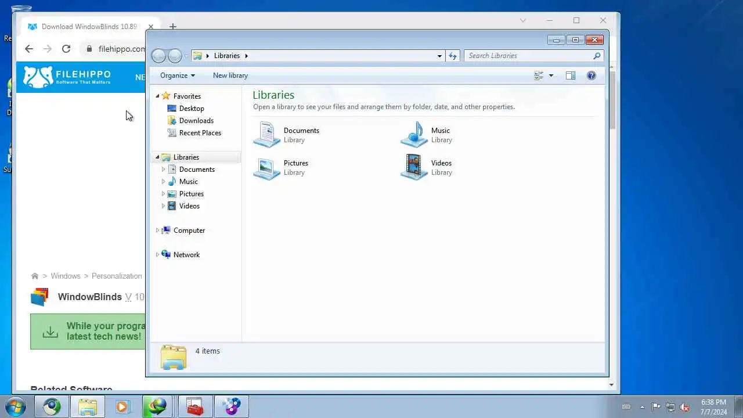Click the clock showing 6:38 PM

click(x=713, y=402)
